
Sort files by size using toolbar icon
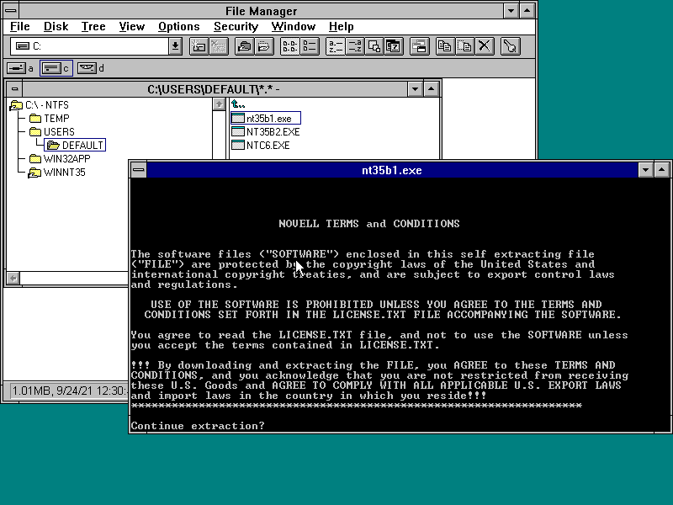pos(374,46)
